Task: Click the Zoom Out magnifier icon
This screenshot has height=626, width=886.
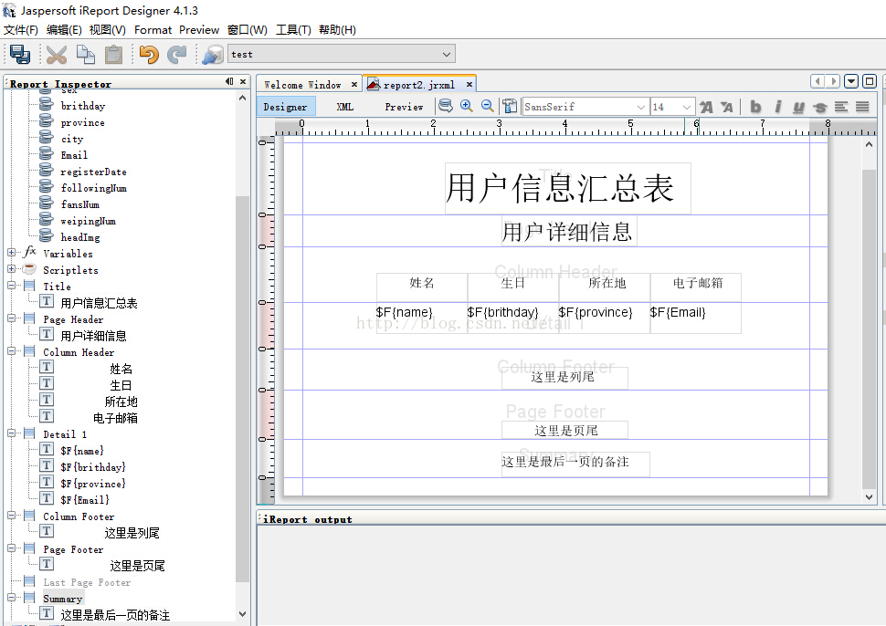Action: click(x=488, y=106)
